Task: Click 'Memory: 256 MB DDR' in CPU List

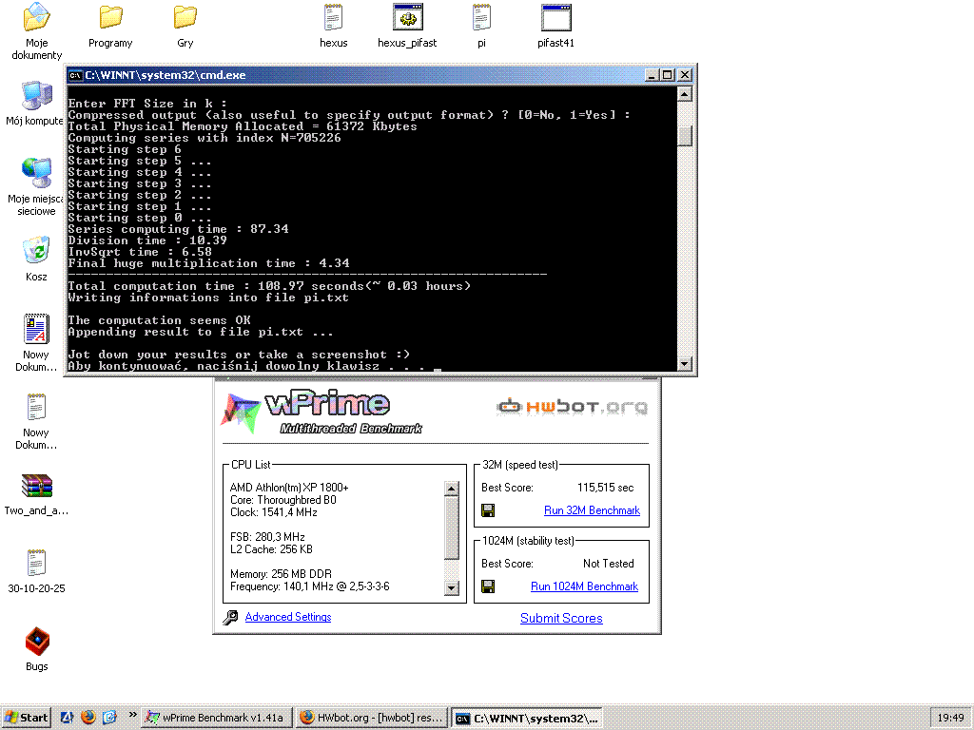Action: (x=281, y=573)
